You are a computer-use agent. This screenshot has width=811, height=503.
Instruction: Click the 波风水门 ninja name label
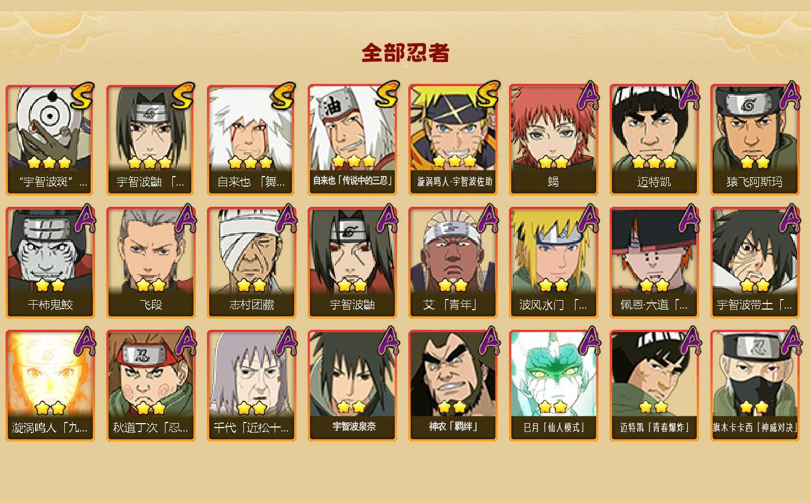[x=553, y=305]
